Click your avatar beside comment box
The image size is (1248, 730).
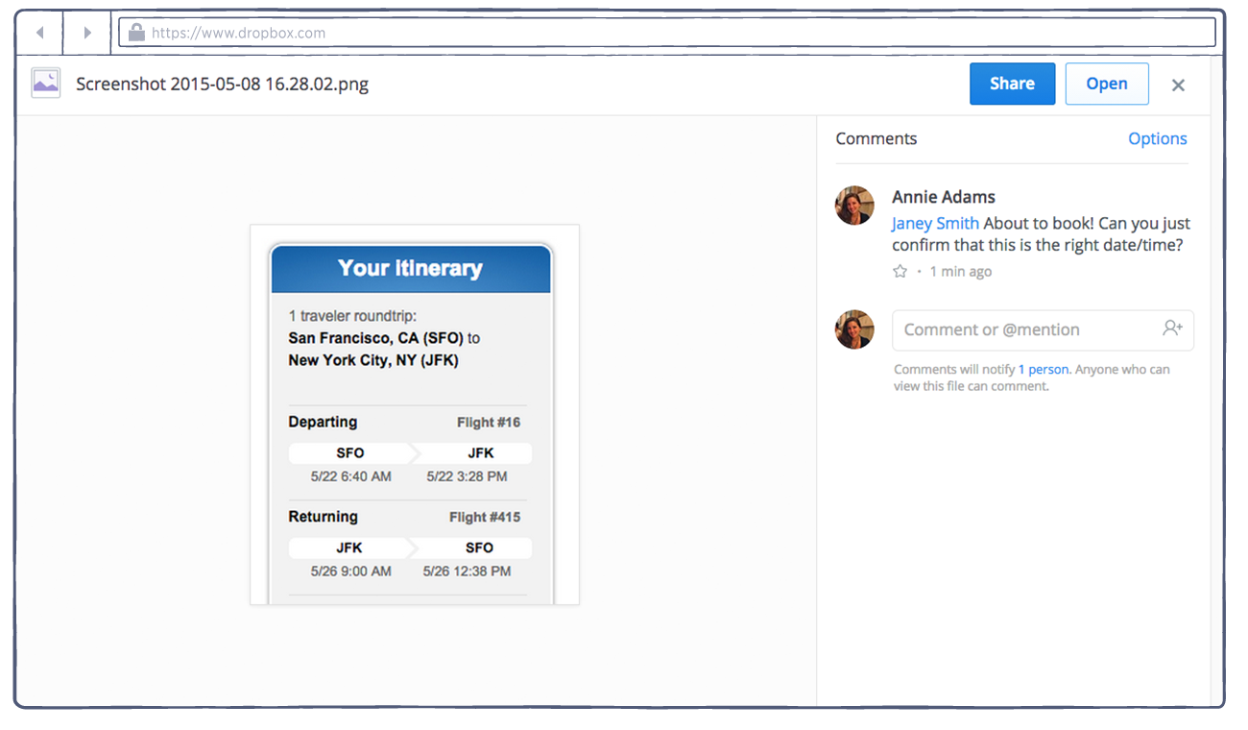854,329
